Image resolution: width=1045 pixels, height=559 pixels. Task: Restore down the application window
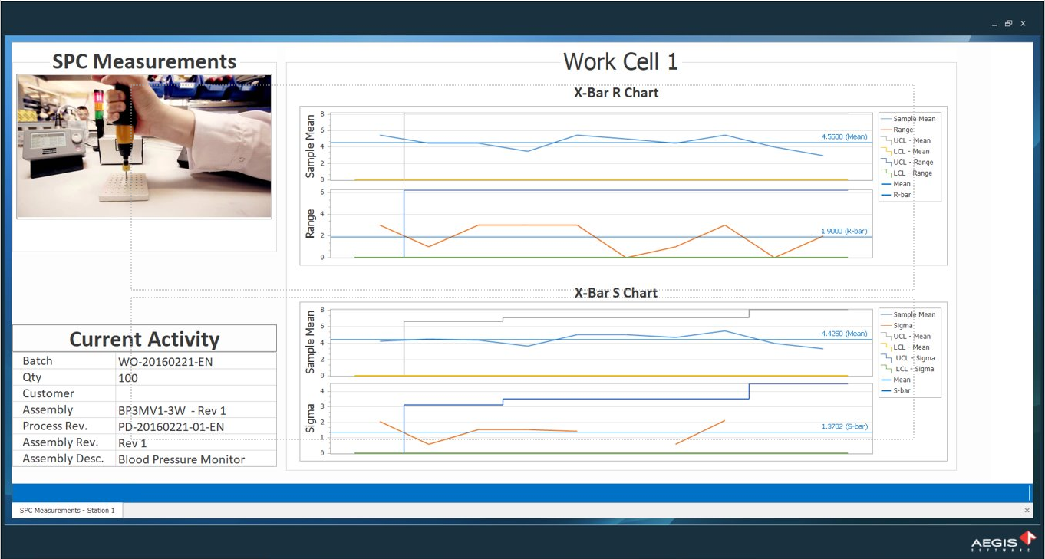pos(1009,24)
